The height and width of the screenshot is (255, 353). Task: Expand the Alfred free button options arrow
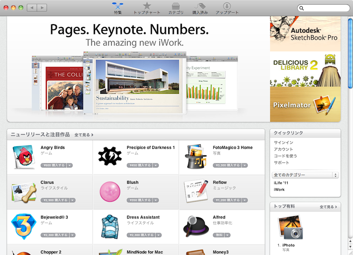coord(227,235)
